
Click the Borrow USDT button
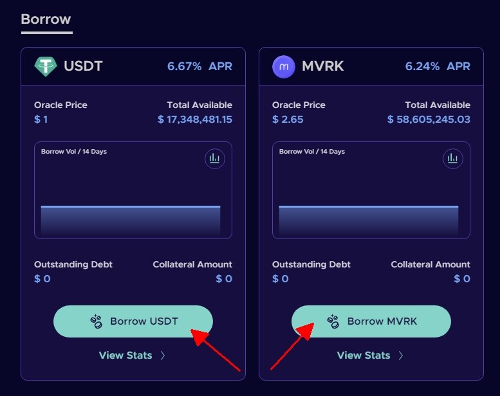click(133, 321)
